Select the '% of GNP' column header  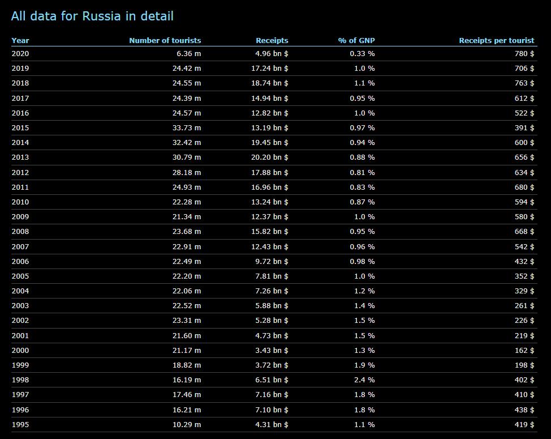click(x=356, y=40)
